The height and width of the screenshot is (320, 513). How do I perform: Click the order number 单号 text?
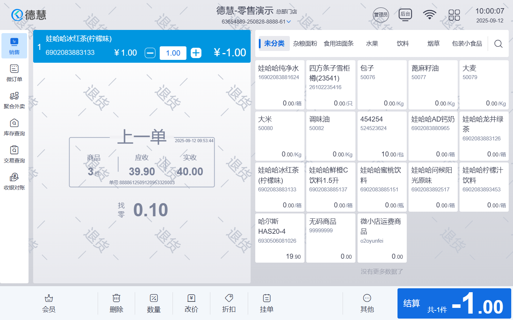coord(142,182)
